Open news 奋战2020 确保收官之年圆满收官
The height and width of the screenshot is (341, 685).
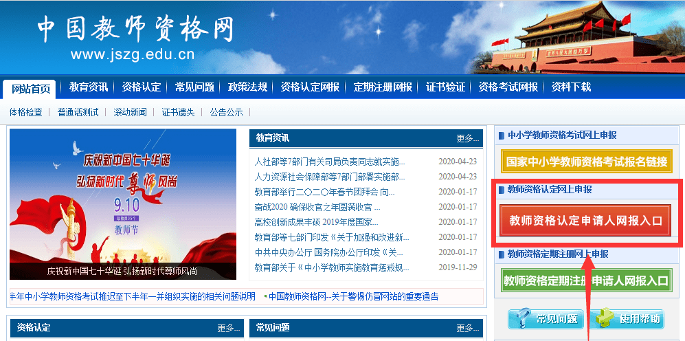click(317, 207)
